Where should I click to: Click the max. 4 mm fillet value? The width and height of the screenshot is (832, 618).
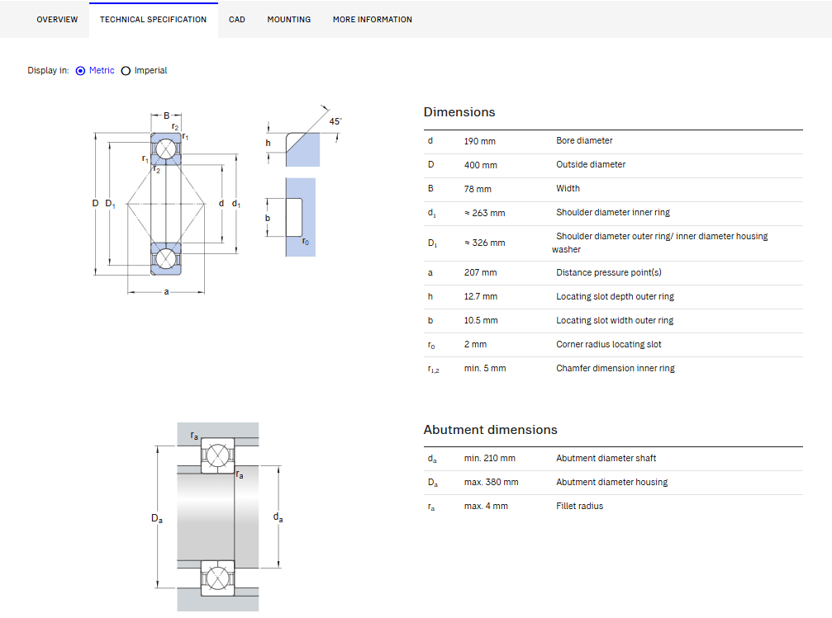[x=486, y=506]
